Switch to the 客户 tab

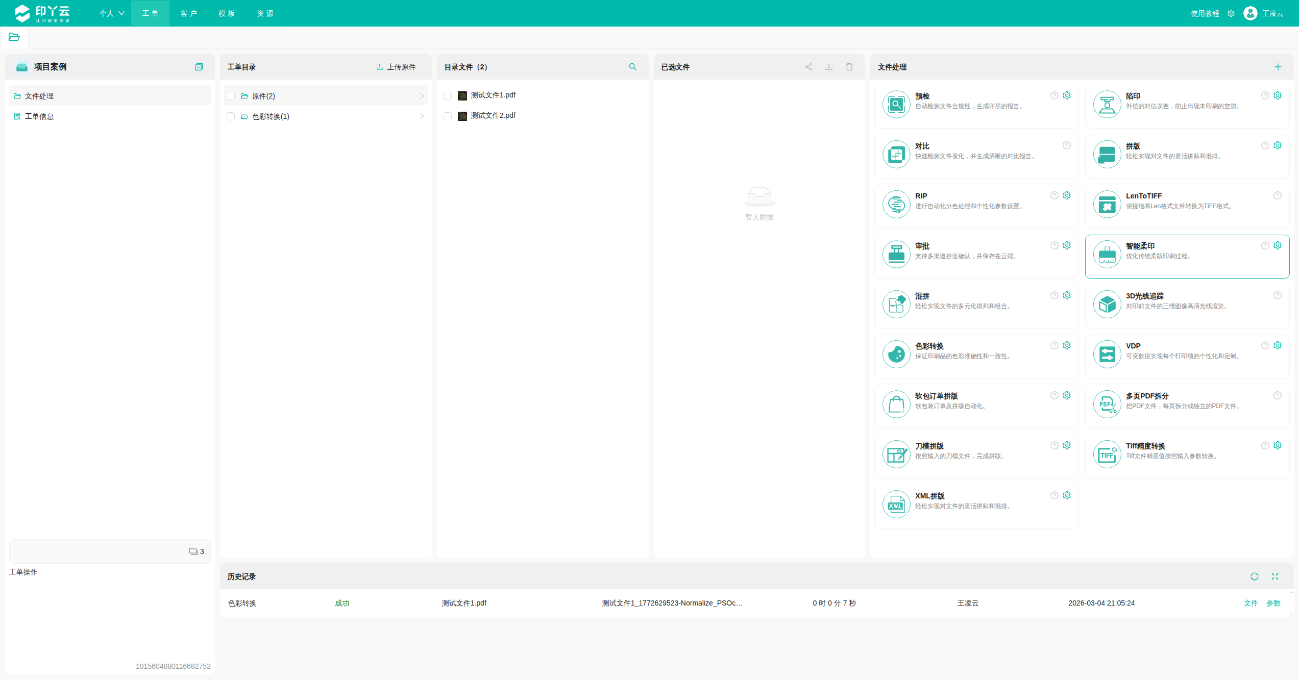(x=188, y=13)
